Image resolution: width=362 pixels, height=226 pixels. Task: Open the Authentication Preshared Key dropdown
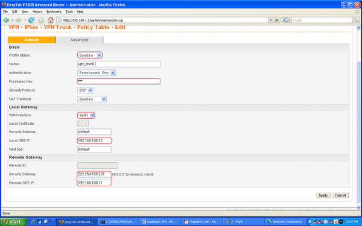(x=97, y=73)
